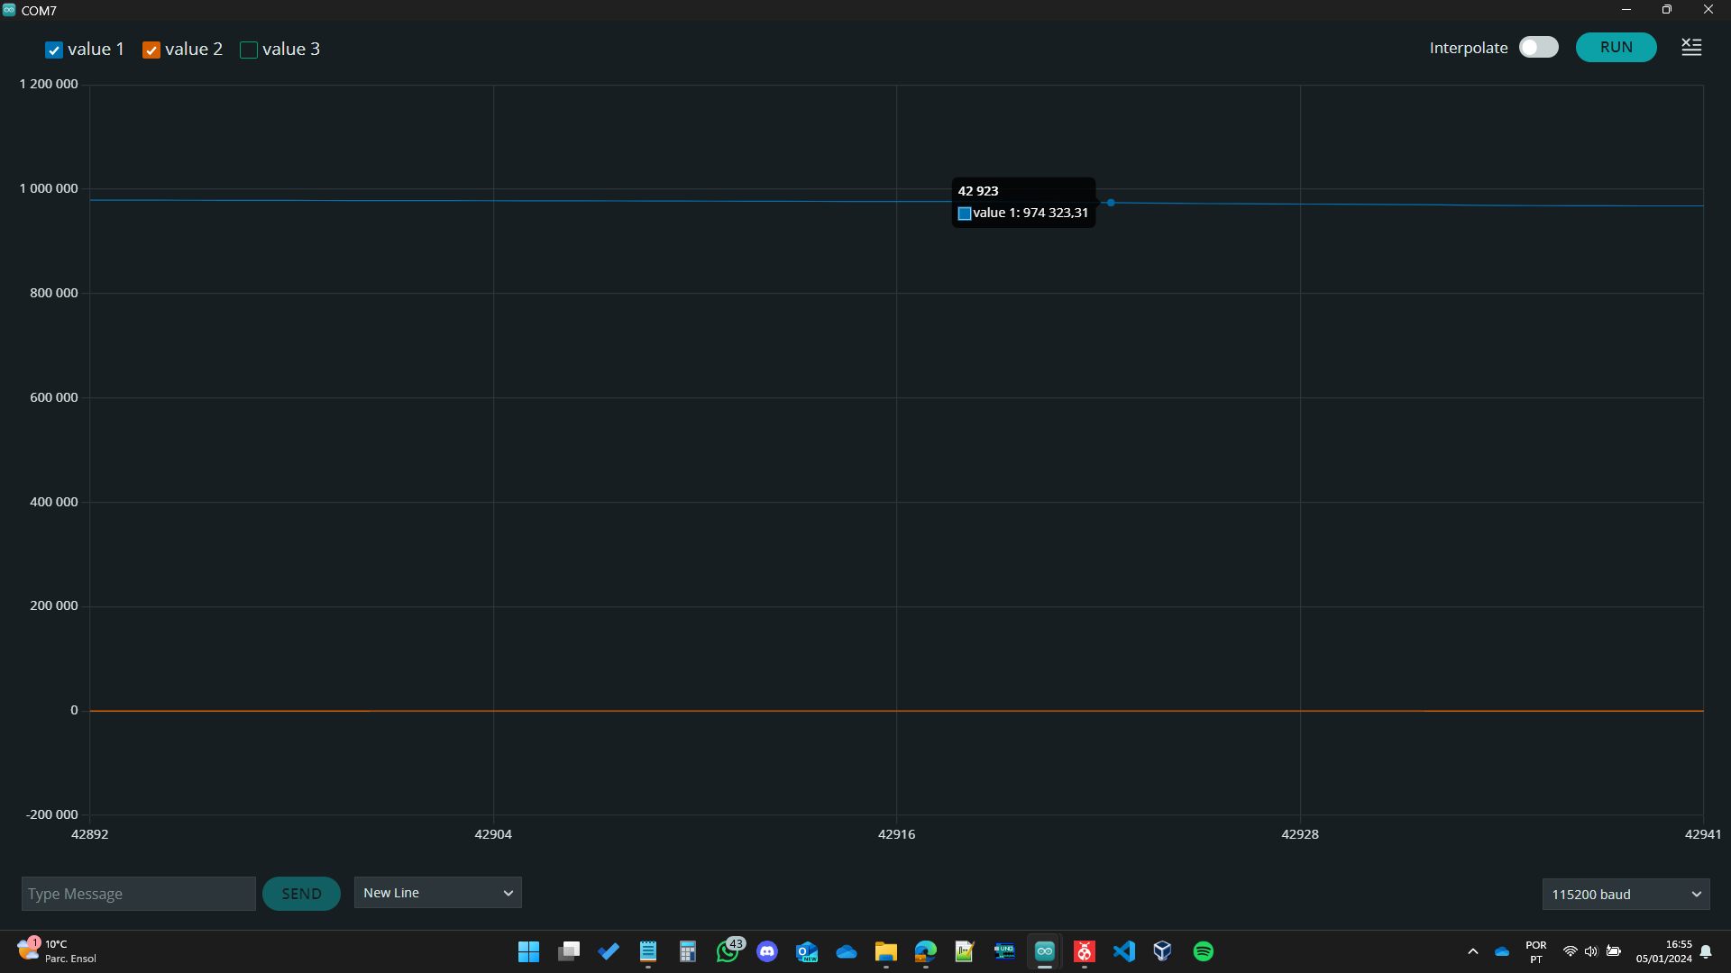Image resolution: width=1731 pixels, height=973 pixels.
Task: Open the New Line ending dropdown
Action: coord(437,893)
